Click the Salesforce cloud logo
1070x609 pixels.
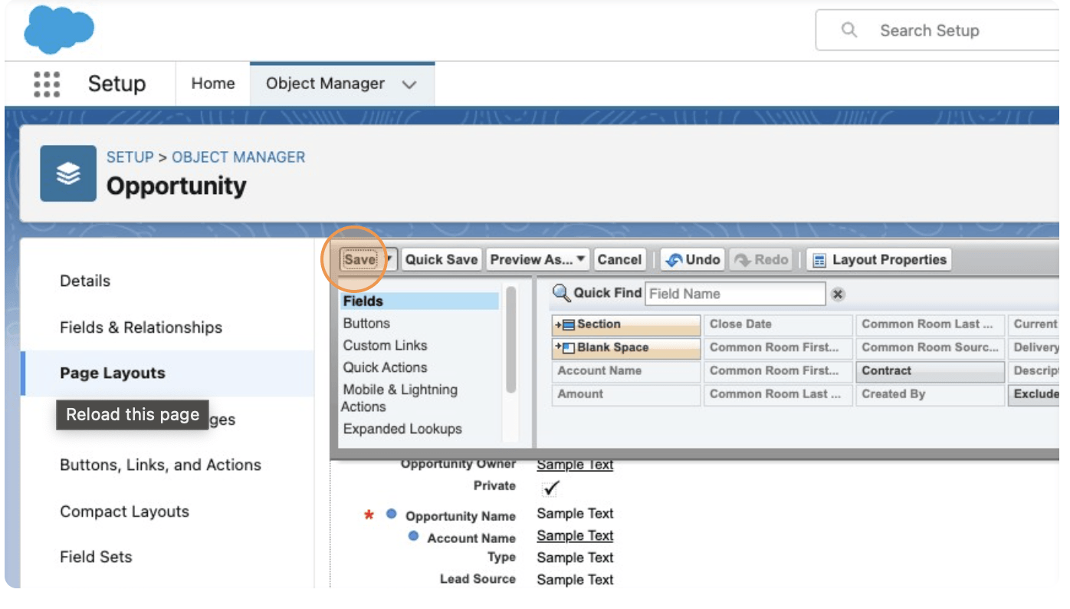59,31
